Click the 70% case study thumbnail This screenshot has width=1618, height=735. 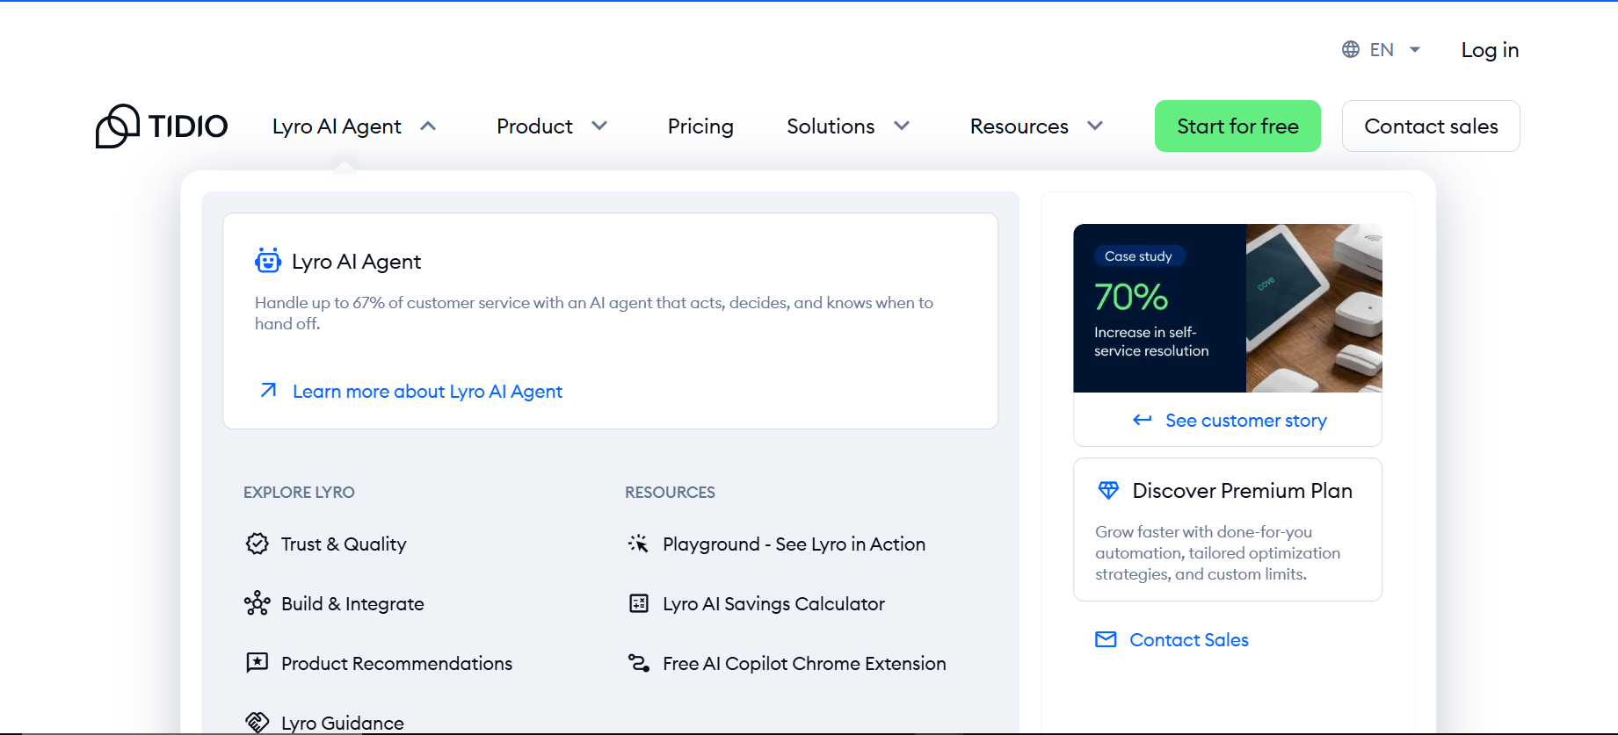(1228, 308)
